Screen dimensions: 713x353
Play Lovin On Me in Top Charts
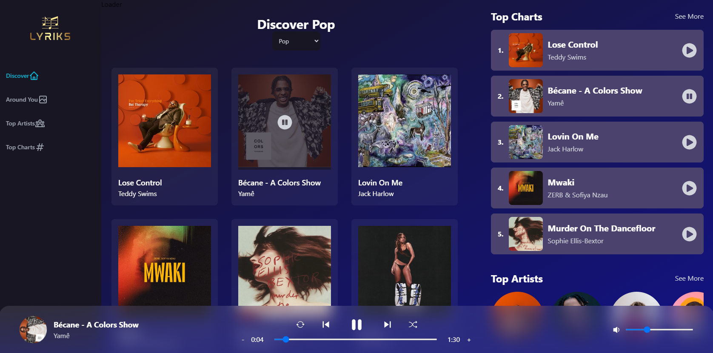point(689,142)
